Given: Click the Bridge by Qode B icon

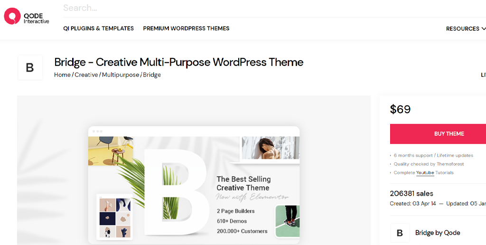Looking at the screenshot, I should (x=400, y=233).
